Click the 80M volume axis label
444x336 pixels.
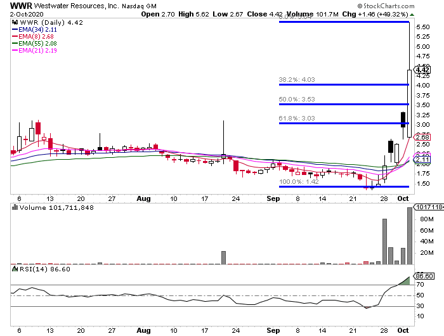pos(427,219)
